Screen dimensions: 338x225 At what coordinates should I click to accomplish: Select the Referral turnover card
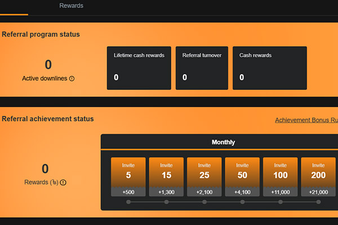click(x=202, y=67)
